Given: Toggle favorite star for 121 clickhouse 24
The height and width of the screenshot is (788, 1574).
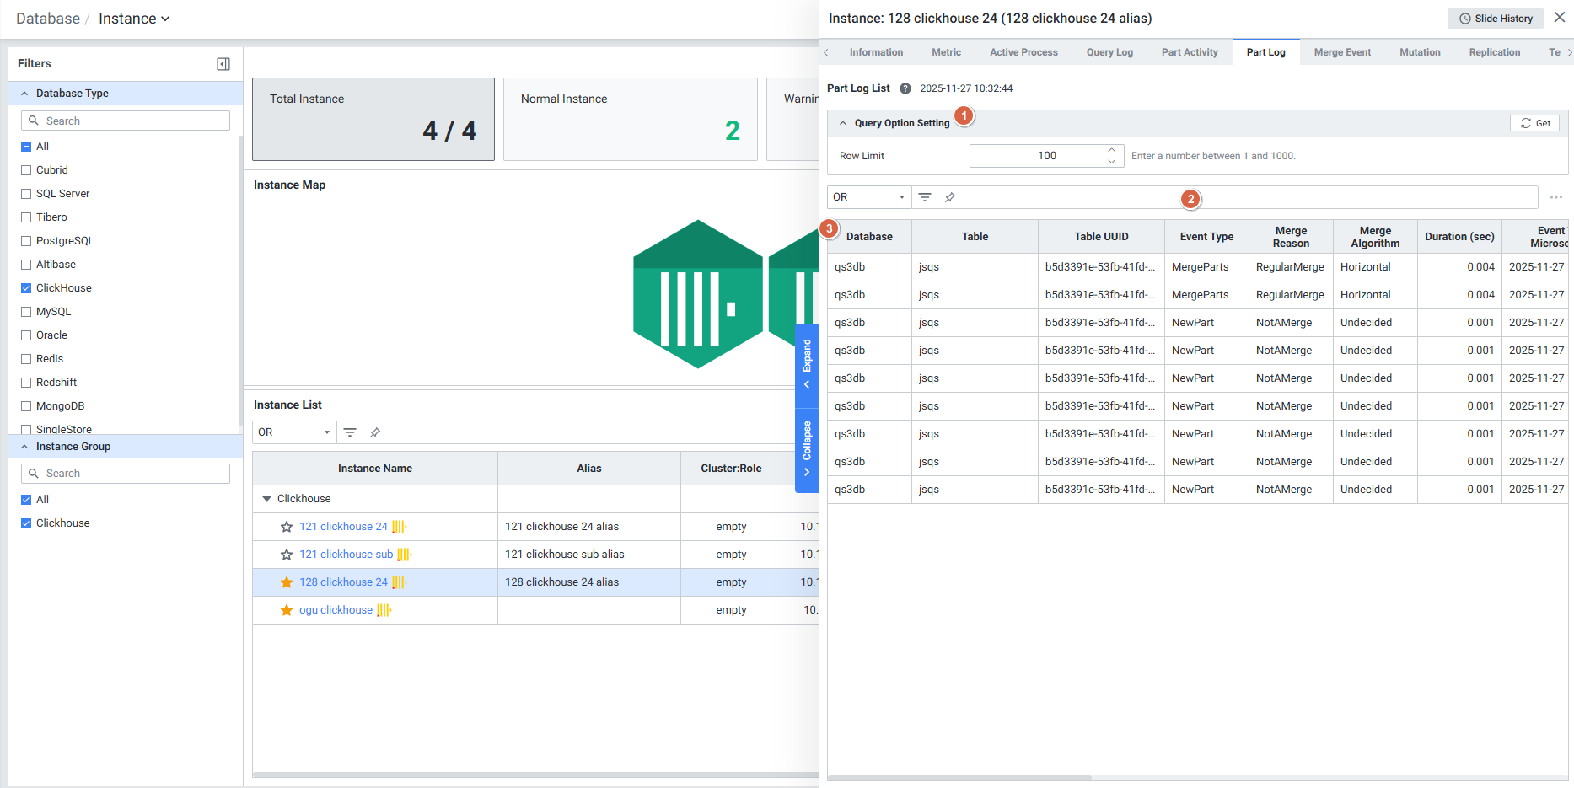Looking at the screenshot, I should point(287,527).
